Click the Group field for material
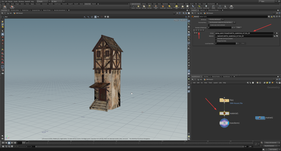The width and height of the screenshot is (281, 151). (242, 33)
